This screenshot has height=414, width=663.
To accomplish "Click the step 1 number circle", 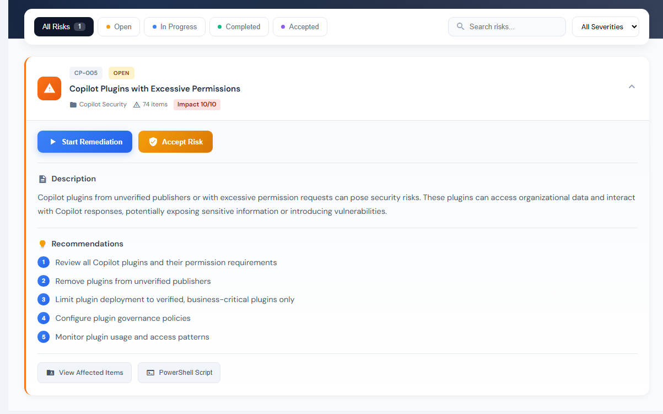I will [x=44, y=262].
